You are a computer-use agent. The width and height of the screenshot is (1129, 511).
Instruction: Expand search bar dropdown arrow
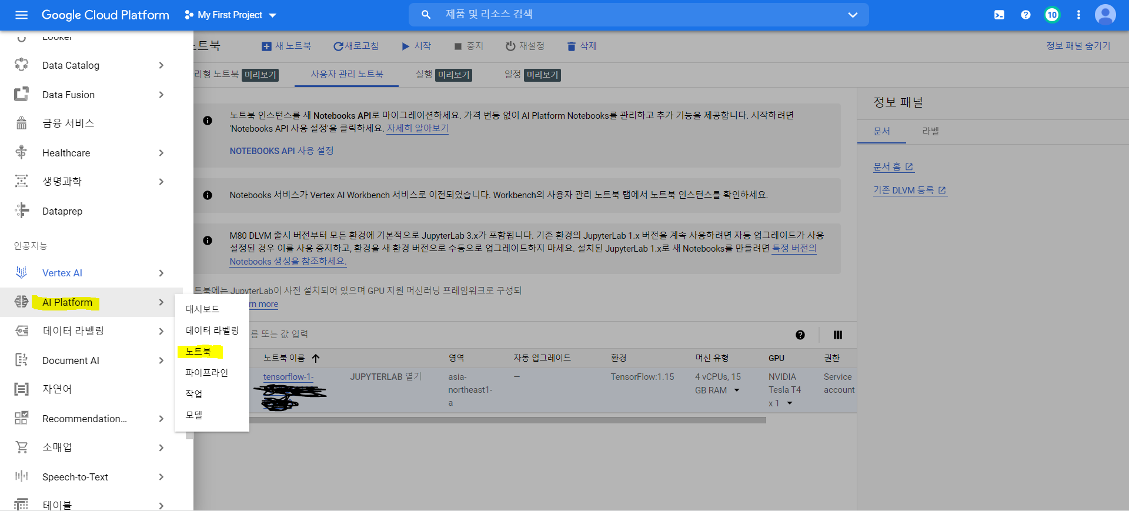(853, 15)
